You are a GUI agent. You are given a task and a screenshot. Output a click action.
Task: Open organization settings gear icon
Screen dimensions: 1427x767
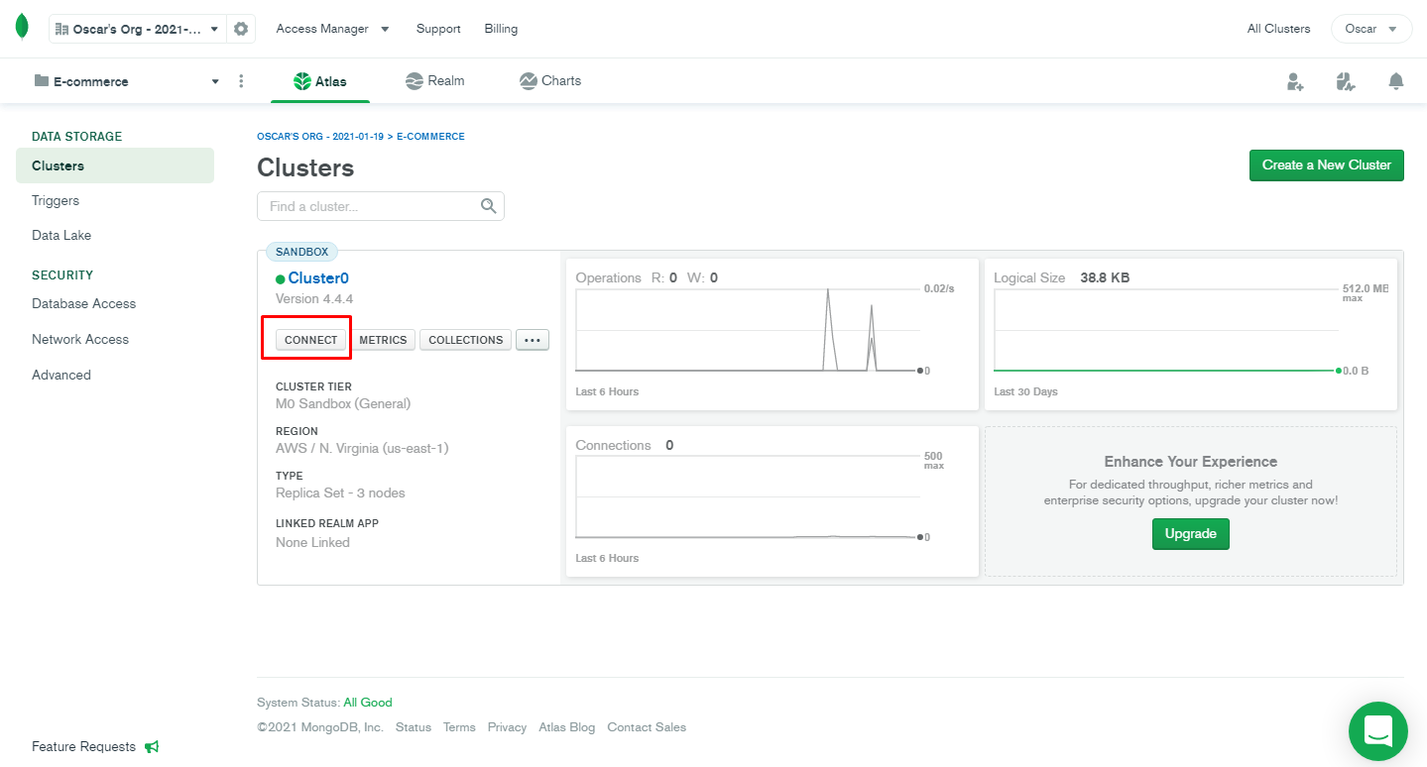coord(241,29)
